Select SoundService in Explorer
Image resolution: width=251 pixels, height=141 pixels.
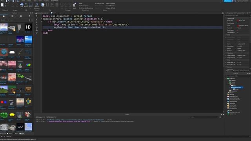(233, 108)
